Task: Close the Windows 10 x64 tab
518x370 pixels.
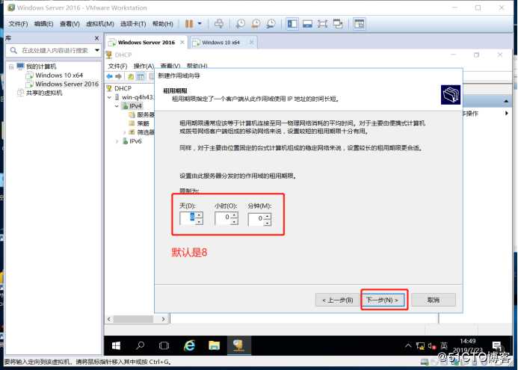Action: [x=251, y=43]
